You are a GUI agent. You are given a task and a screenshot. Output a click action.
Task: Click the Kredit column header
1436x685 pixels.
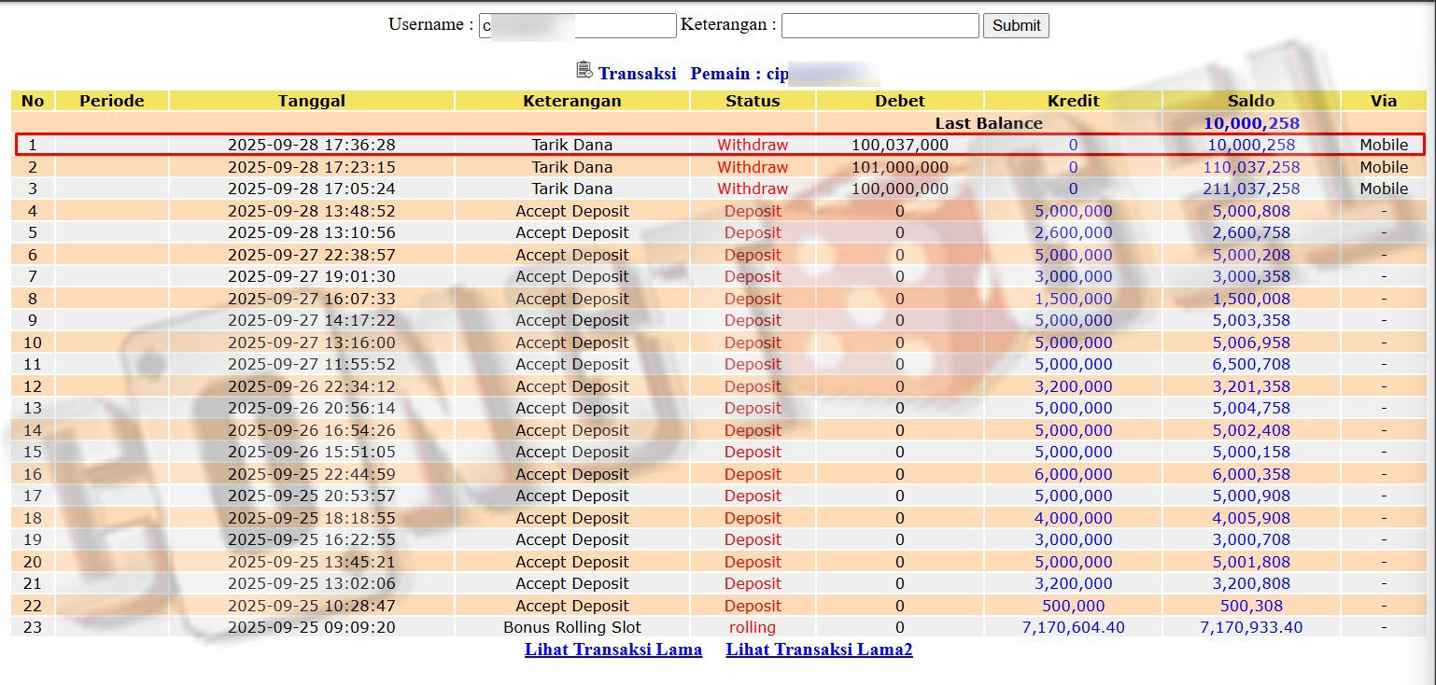click(1073, 101)
